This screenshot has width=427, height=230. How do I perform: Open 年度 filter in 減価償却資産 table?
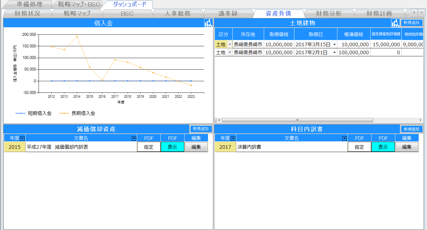click(x=22, y=138)
